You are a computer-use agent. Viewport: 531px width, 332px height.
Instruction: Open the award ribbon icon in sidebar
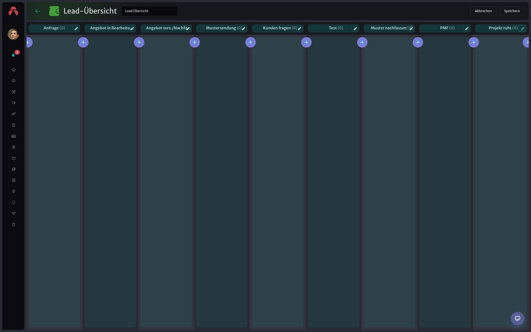click(14, 147)
